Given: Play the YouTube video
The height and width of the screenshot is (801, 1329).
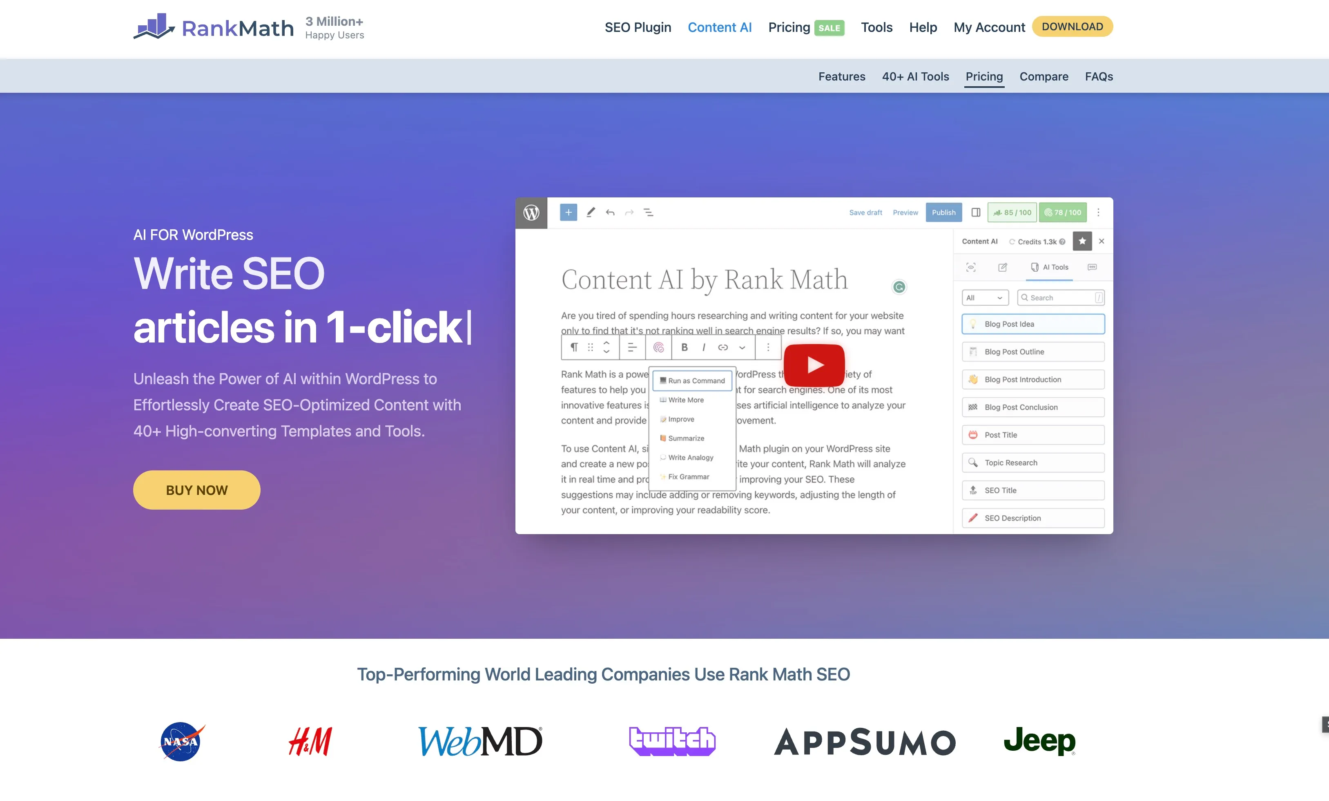Looking at the screenshot, I should [x=813, y=365].
